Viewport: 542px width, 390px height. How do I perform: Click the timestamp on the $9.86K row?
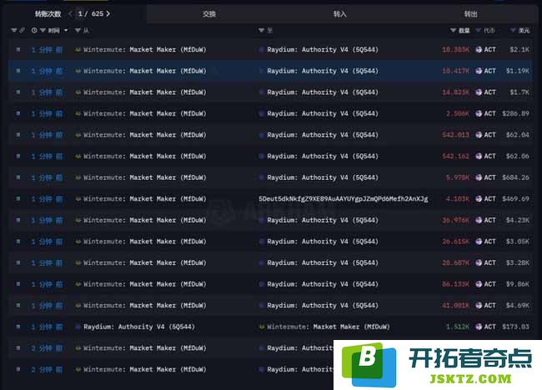point(47,284)
